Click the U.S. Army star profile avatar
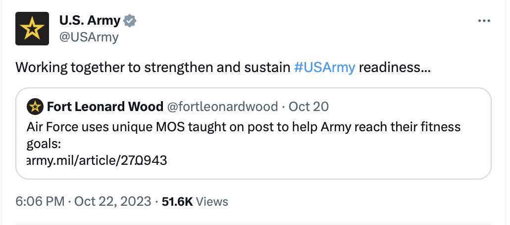 32,29
